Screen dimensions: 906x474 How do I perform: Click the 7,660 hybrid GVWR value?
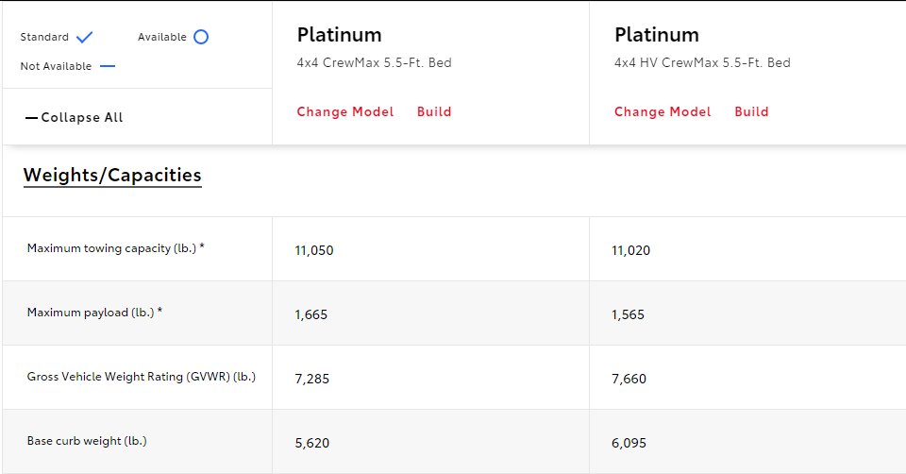629,379
